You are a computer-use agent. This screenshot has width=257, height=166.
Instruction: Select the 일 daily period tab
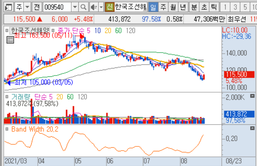click(x=153, y=7)
